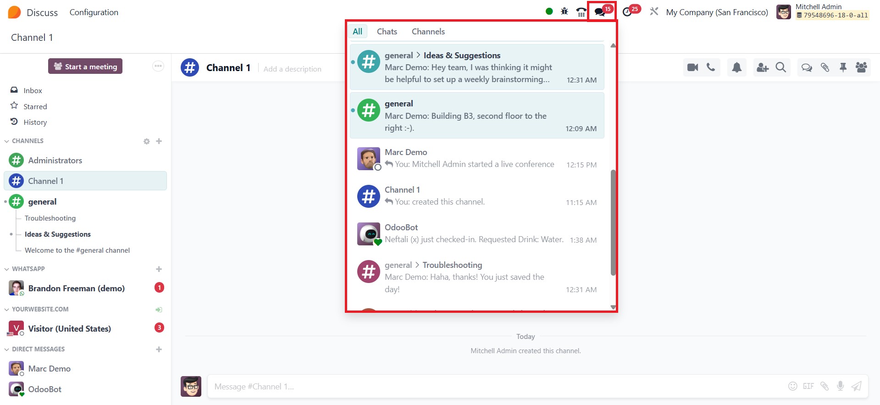The width and height of the screenshot is (880, 405).
Task: Show the member list icon
Action: coord(861,67)
